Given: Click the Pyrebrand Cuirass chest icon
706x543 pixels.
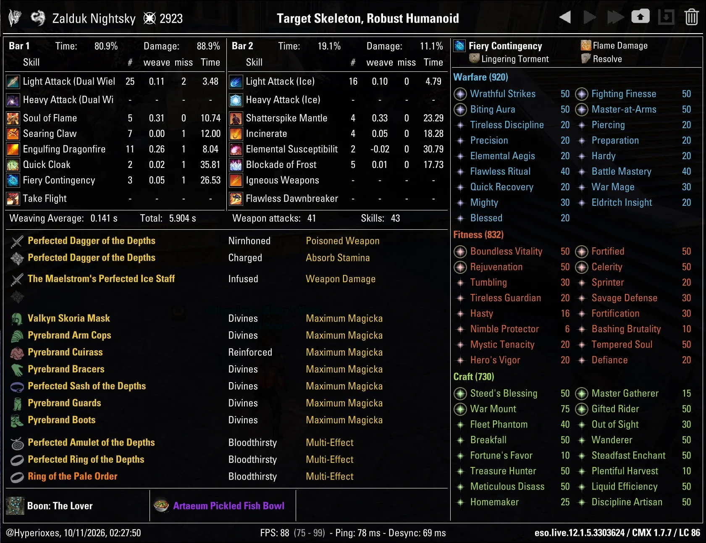Looking at the screenshot, I should [x=17, y=353].
